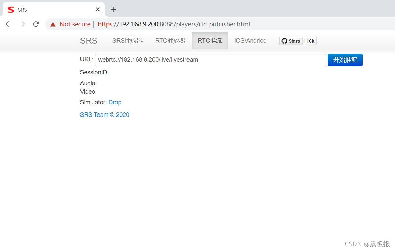395x250 pixels.
Task: Click the Video: label
Action: click(88, 92)
